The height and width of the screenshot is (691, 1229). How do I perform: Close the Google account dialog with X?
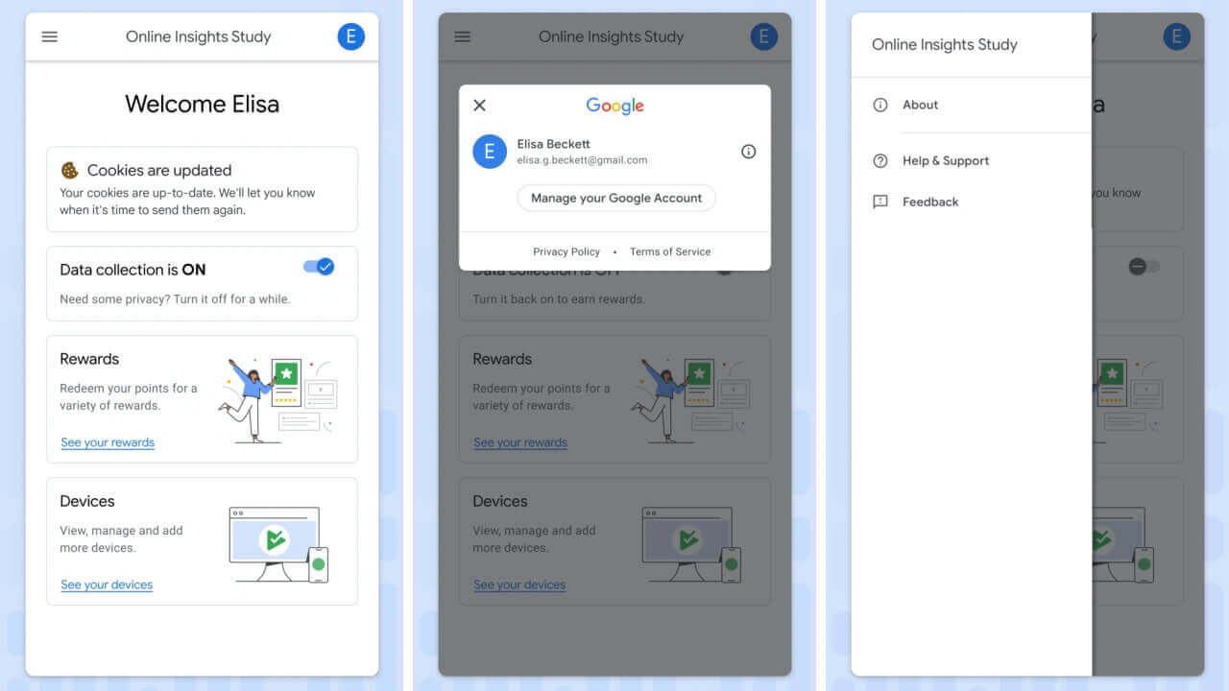click(480, 106)
